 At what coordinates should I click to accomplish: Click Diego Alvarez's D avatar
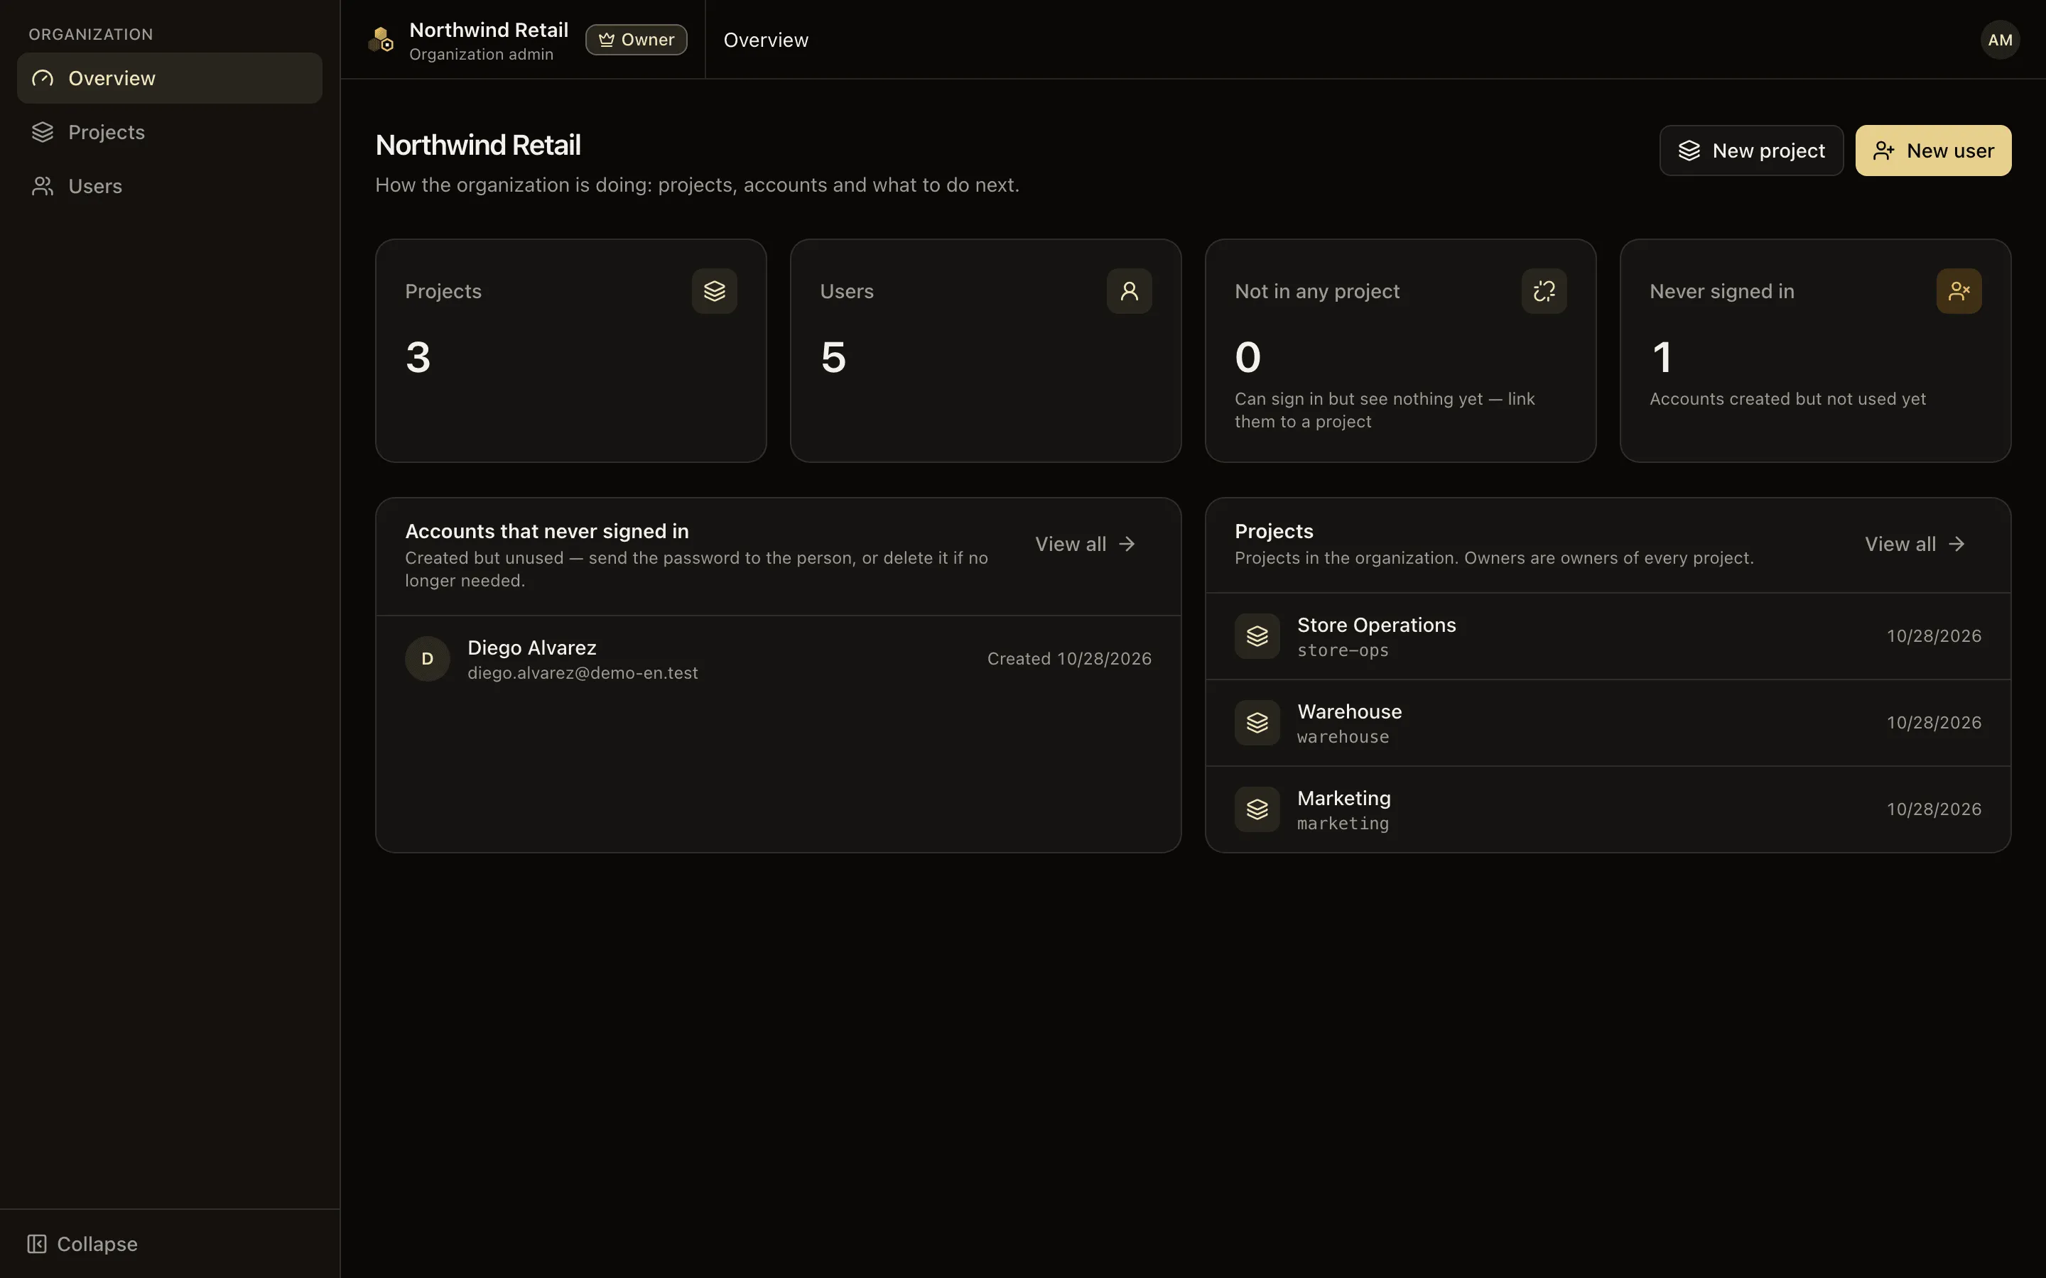click(427, 658)
